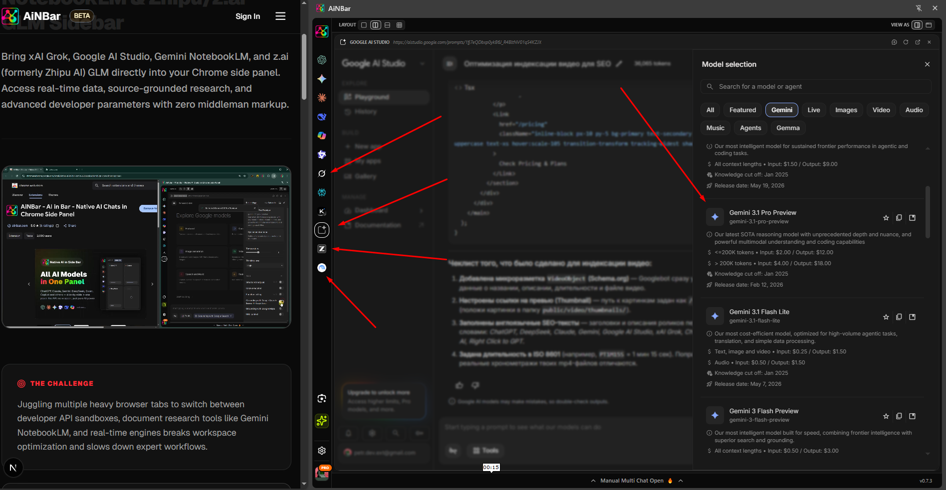This screenshot has height=490, width=946.
Task: Click screenshot capture icon in sidebar
Action: click(x=322, y=398)
